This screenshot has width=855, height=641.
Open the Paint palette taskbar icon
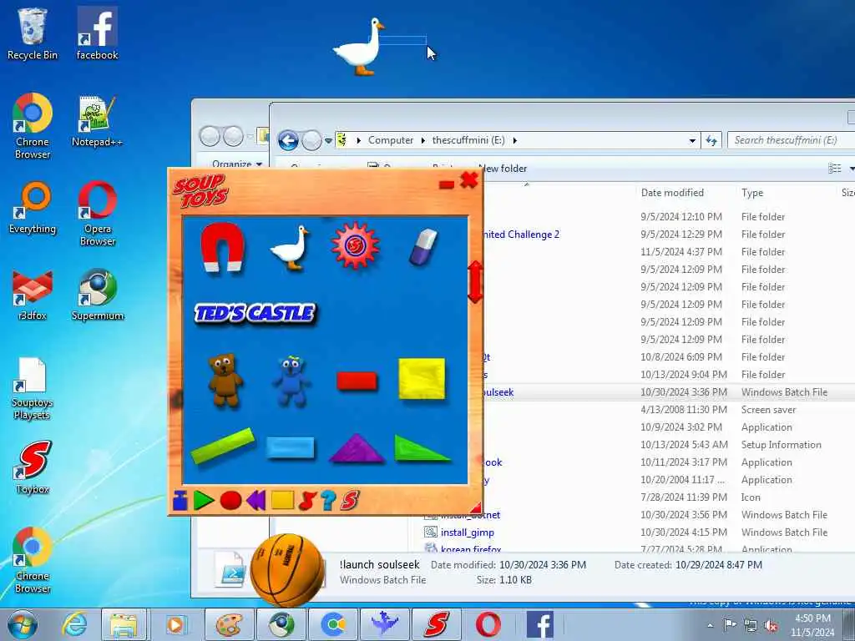(229, 624)
